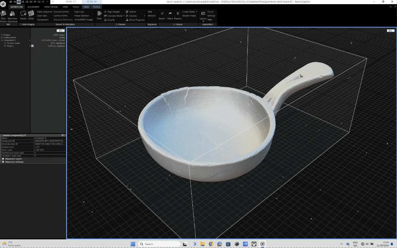Switch to the ALIGNMENT ribbon tab
The image size is (397, 248).
tap(33, 7)
